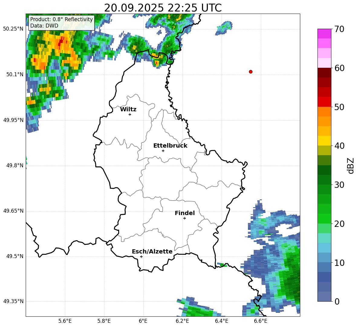This screenshot has height=327, width=358.
Task: Click the 0 tick label on colorbar
Action: 337,301
